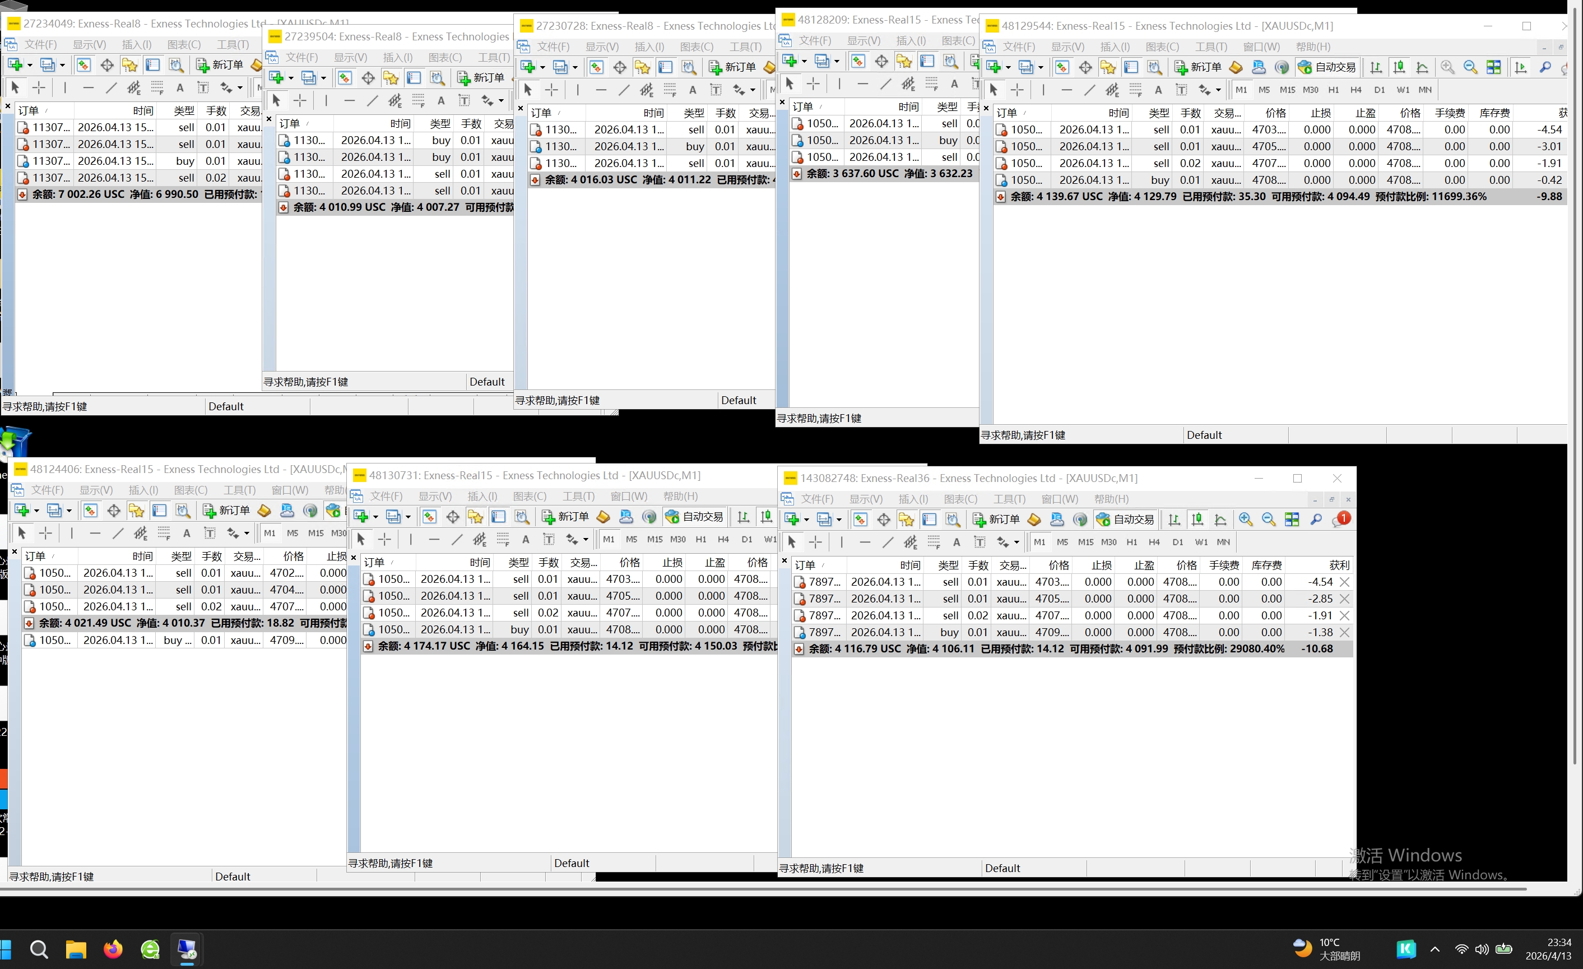The width and height of the screenshot is (1583, 969).
Task: Click the search magnifier in window 143082748
Action: pos(1316,519)
